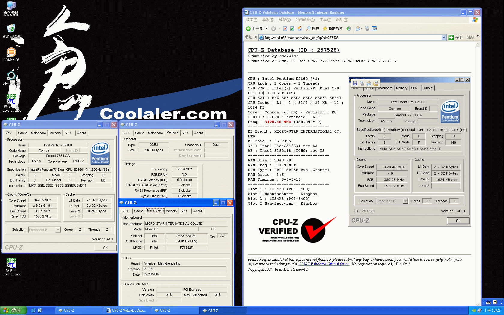Viewport: 504px width, 315px height.
Task: Click the page icon in address bar
Action: click(x=261, y=37)
